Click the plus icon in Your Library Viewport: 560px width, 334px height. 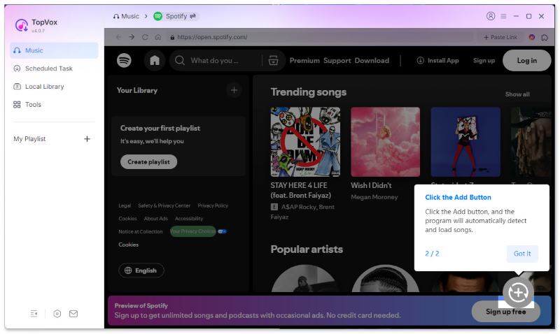(x=234, y=90)
